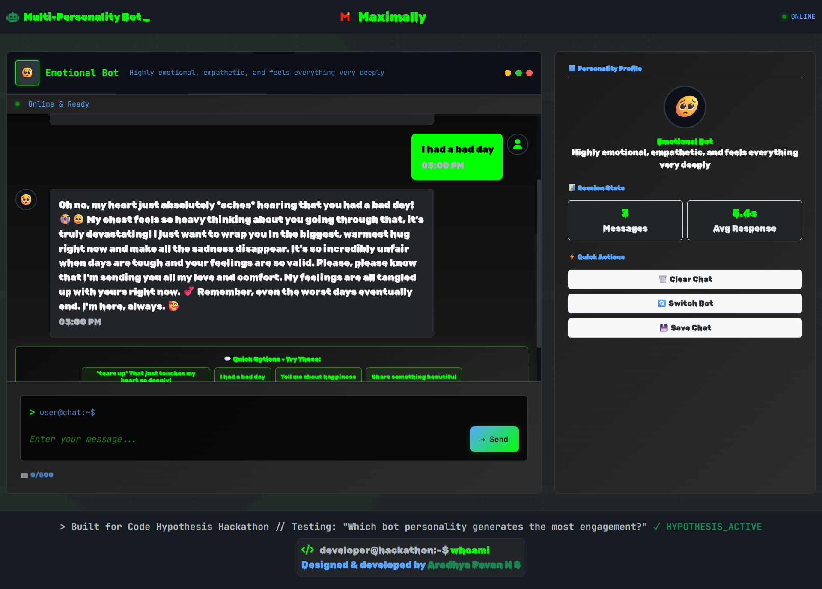
Task: Click the Messages count stat card
Action: click(x=625, y=220)
